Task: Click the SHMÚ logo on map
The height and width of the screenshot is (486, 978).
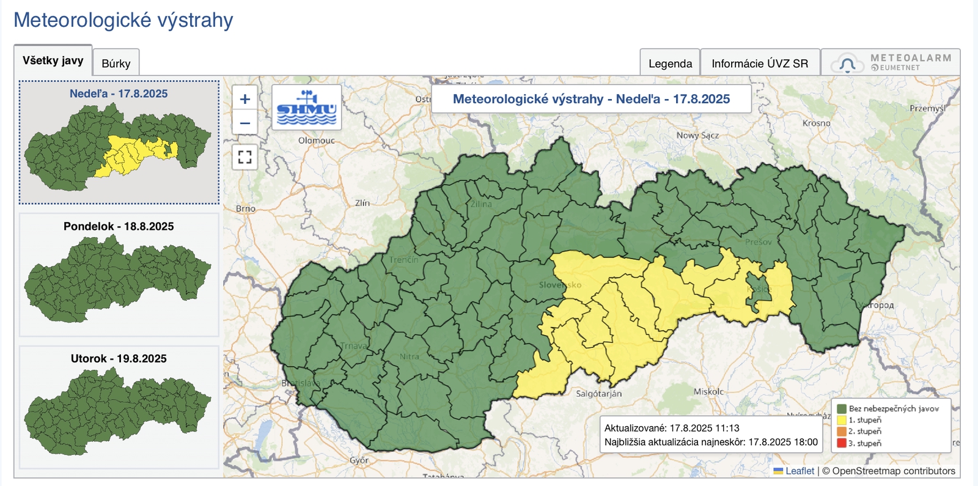Action: click(x=306, y=108)
